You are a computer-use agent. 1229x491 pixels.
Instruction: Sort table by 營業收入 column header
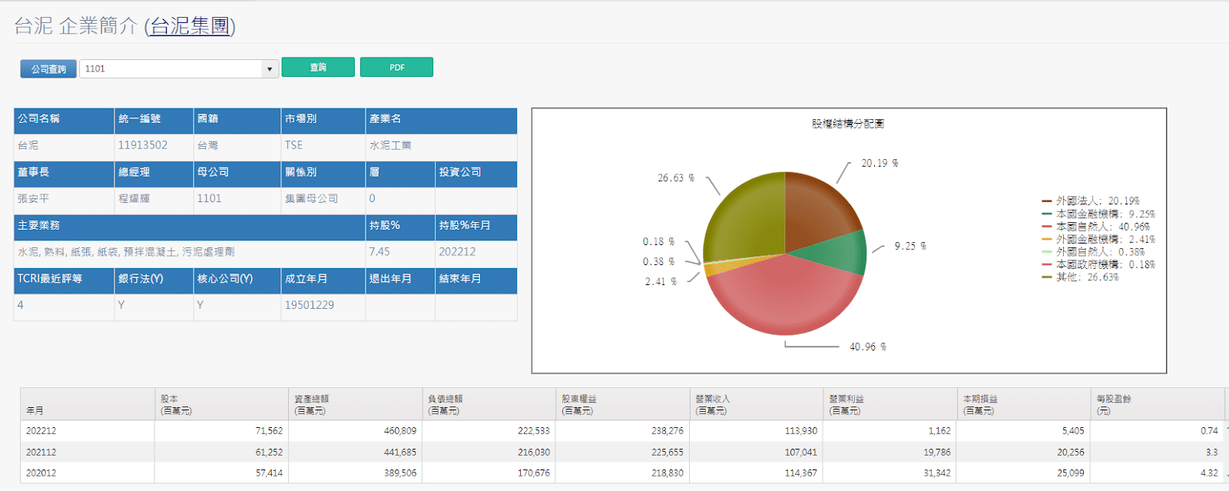tap(712, 404)
